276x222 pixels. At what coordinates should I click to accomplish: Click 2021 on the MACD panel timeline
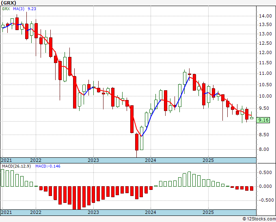6,212
